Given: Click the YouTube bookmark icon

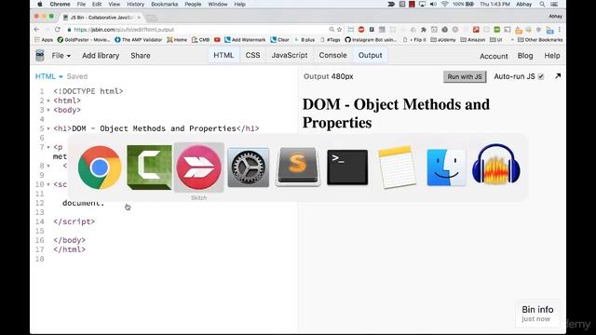Looking at the screenshot, I should pyautogui.click(x=217, y=39).
